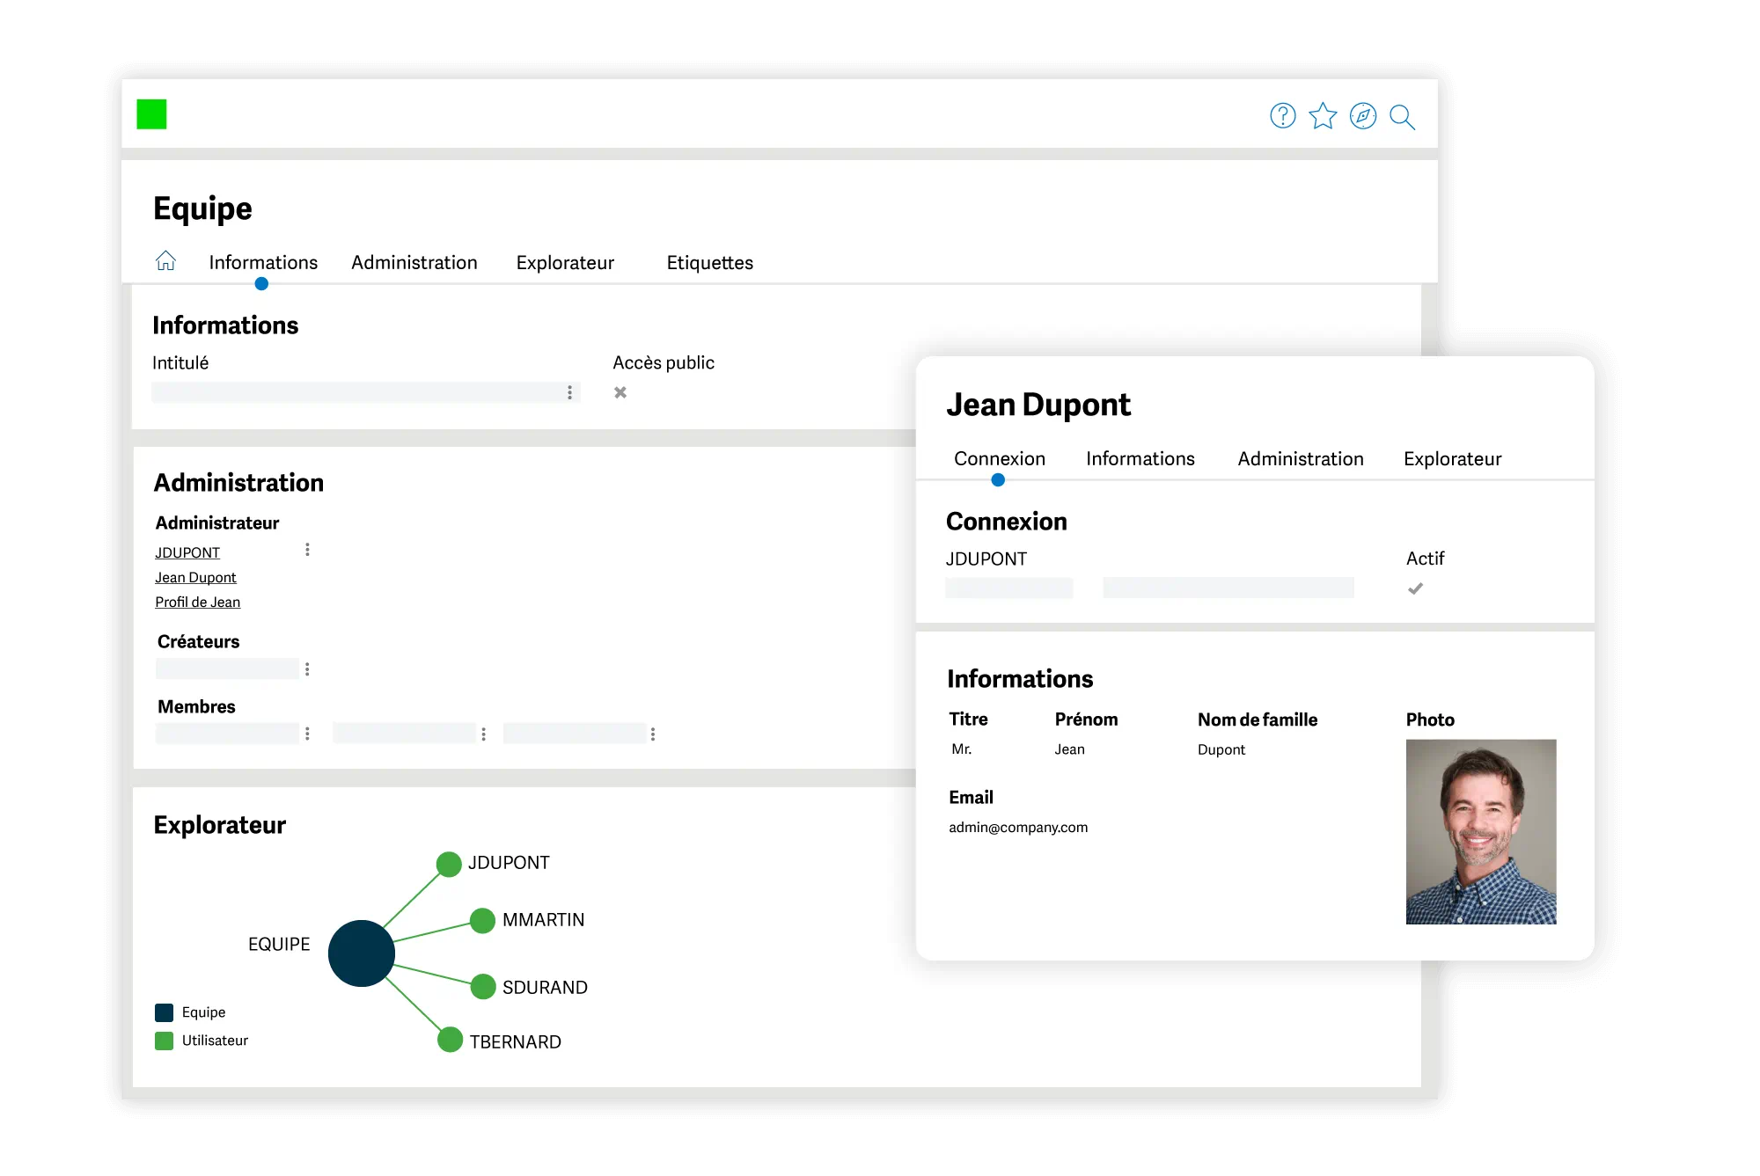Open the compass navigation icon
Viewport: 1760px width, 1176px height.
1362,116
